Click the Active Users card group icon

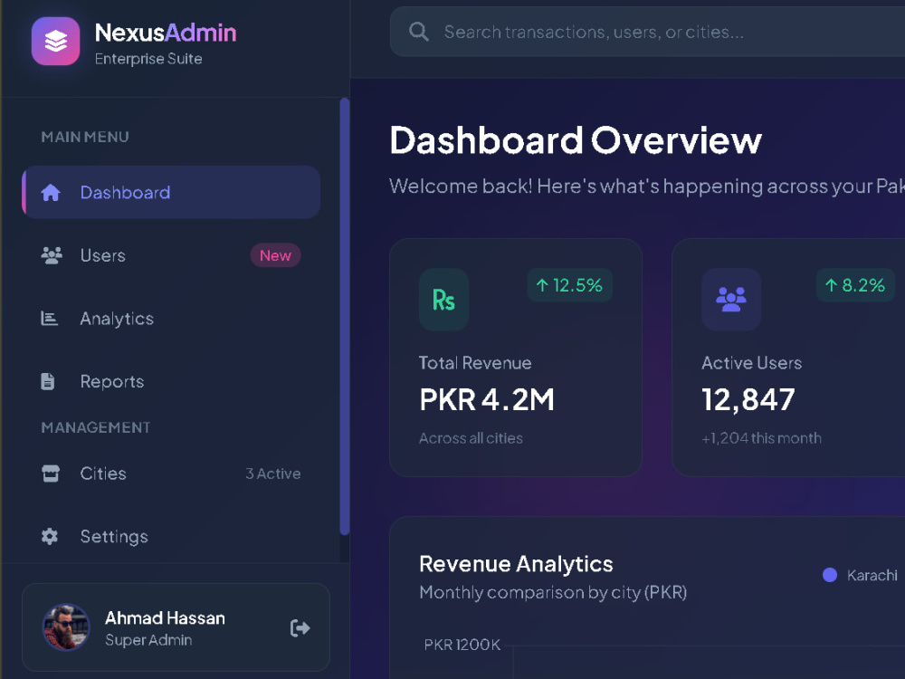pyautogui.click(x=731, y=300)
